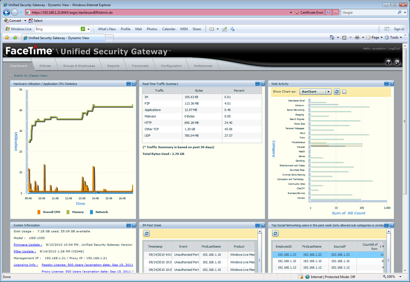Open the Page menu dropdown

tap(375, 37)
